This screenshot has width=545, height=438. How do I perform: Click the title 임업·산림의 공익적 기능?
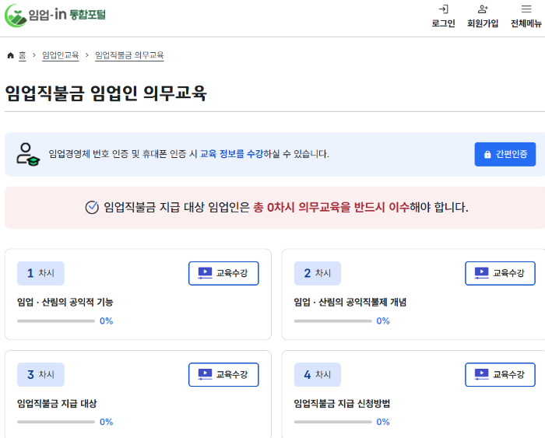(x=65, y=302)
